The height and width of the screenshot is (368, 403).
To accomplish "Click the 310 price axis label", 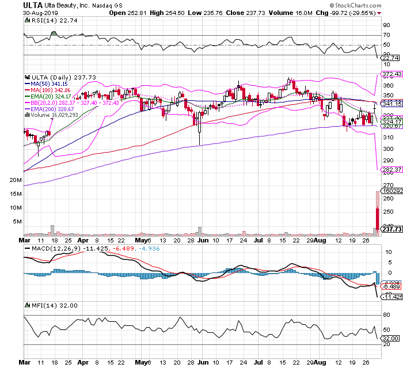I will tap(388, 137).
